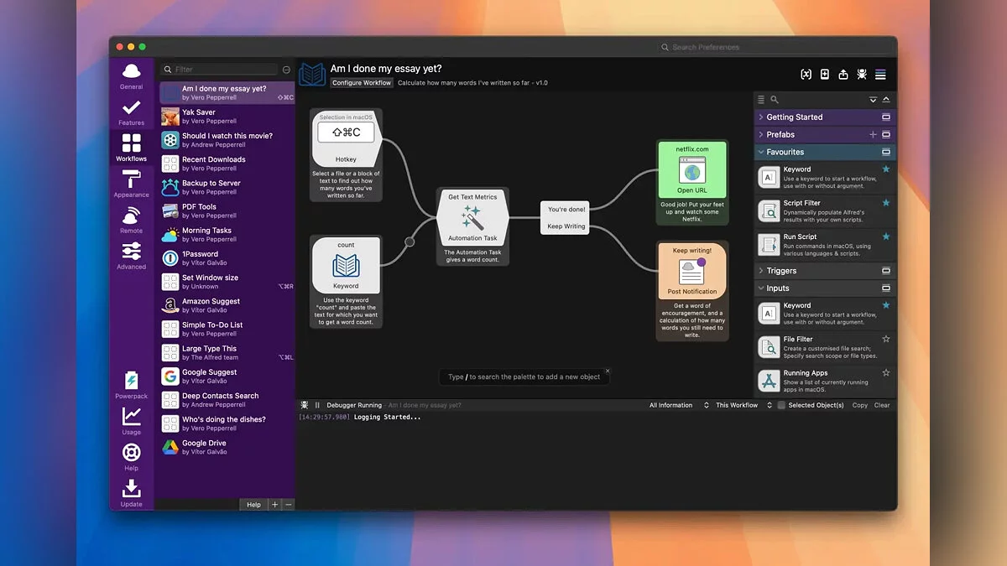The width and height of the screenshot is (1007, 566).
Task: Toggle the Script Filter favourite star
Action: (x=886, y=203)
